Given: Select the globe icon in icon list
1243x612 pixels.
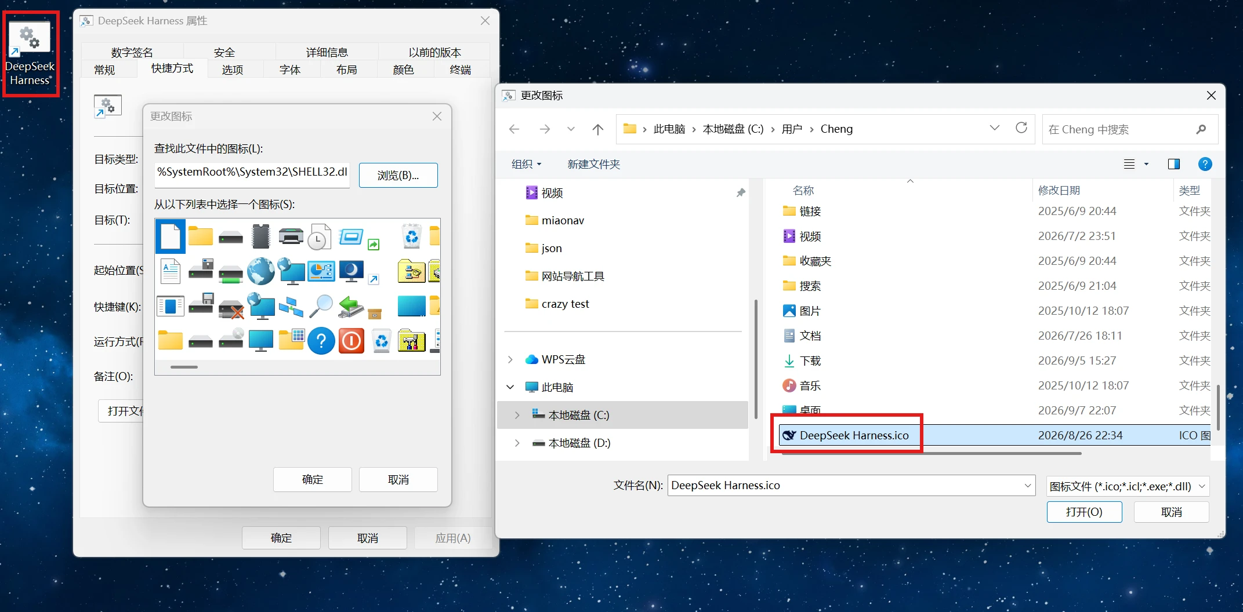Looking at the screenshot, I should click(x=260, y=271).
